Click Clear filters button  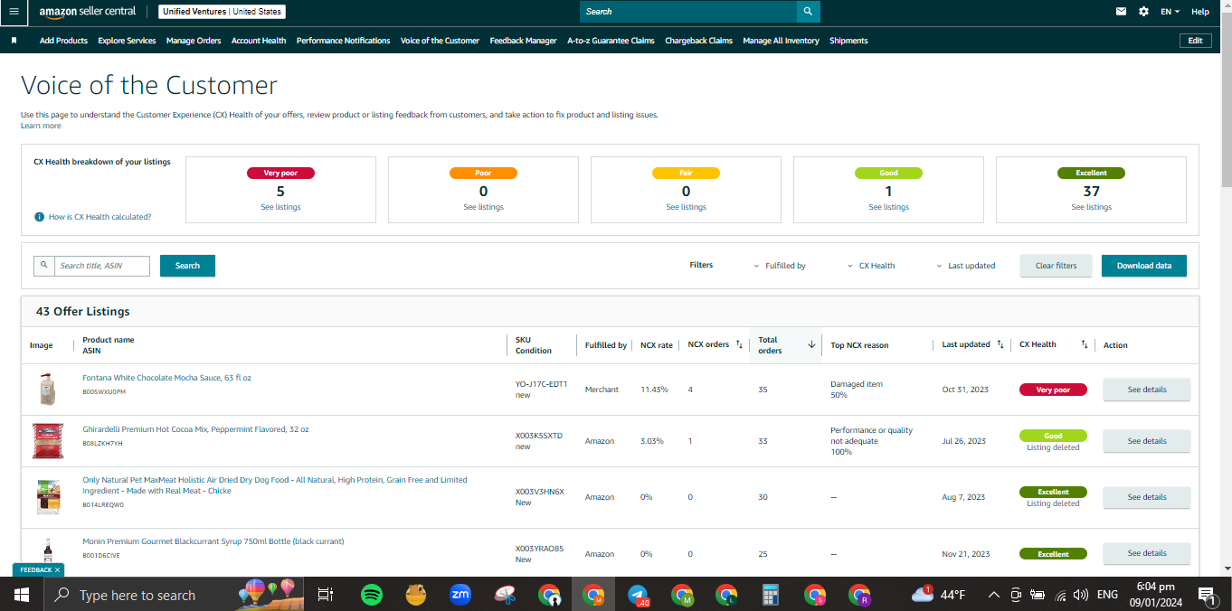pyautogui.click(x=1056, y=266)
